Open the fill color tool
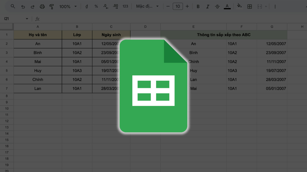 [239, 6]
